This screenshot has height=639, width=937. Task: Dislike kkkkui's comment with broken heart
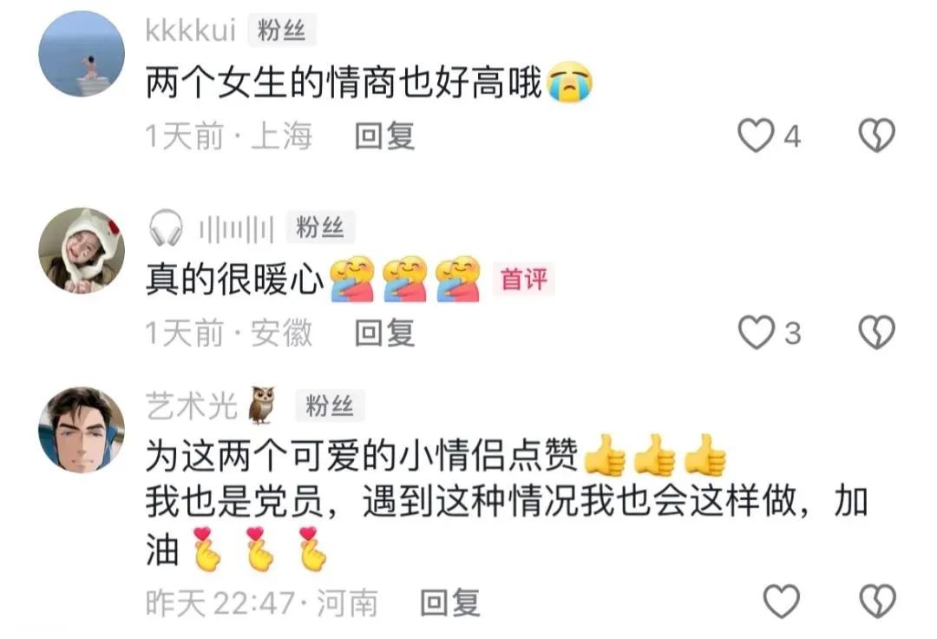[876, 135]
